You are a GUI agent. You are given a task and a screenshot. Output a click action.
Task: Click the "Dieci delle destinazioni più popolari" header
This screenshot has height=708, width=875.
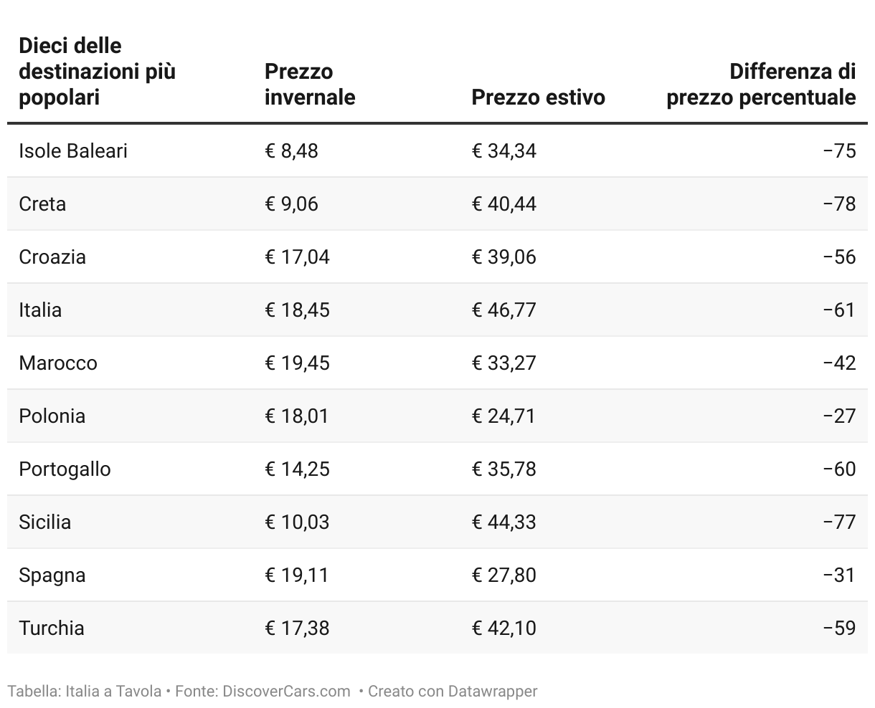[97, 72]
